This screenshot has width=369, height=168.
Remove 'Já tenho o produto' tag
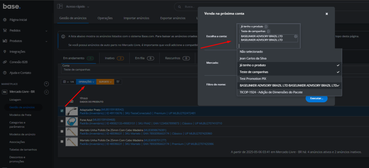(266, 27)
